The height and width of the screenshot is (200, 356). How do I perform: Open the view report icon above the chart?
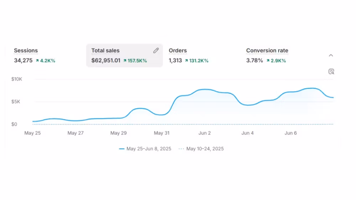click(x=331, y=72)
